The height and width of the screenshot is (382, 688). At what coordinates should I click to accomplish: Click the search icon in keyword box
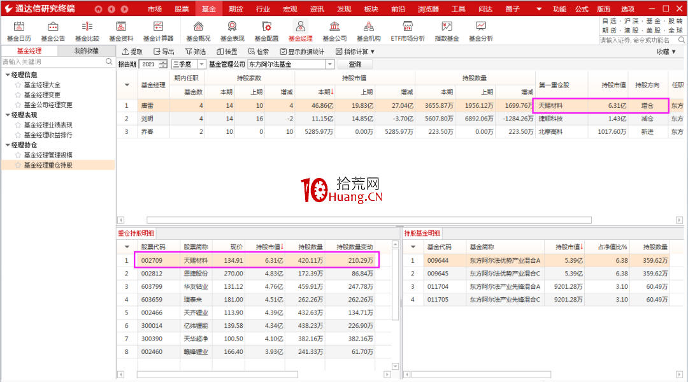coord(109,62)
